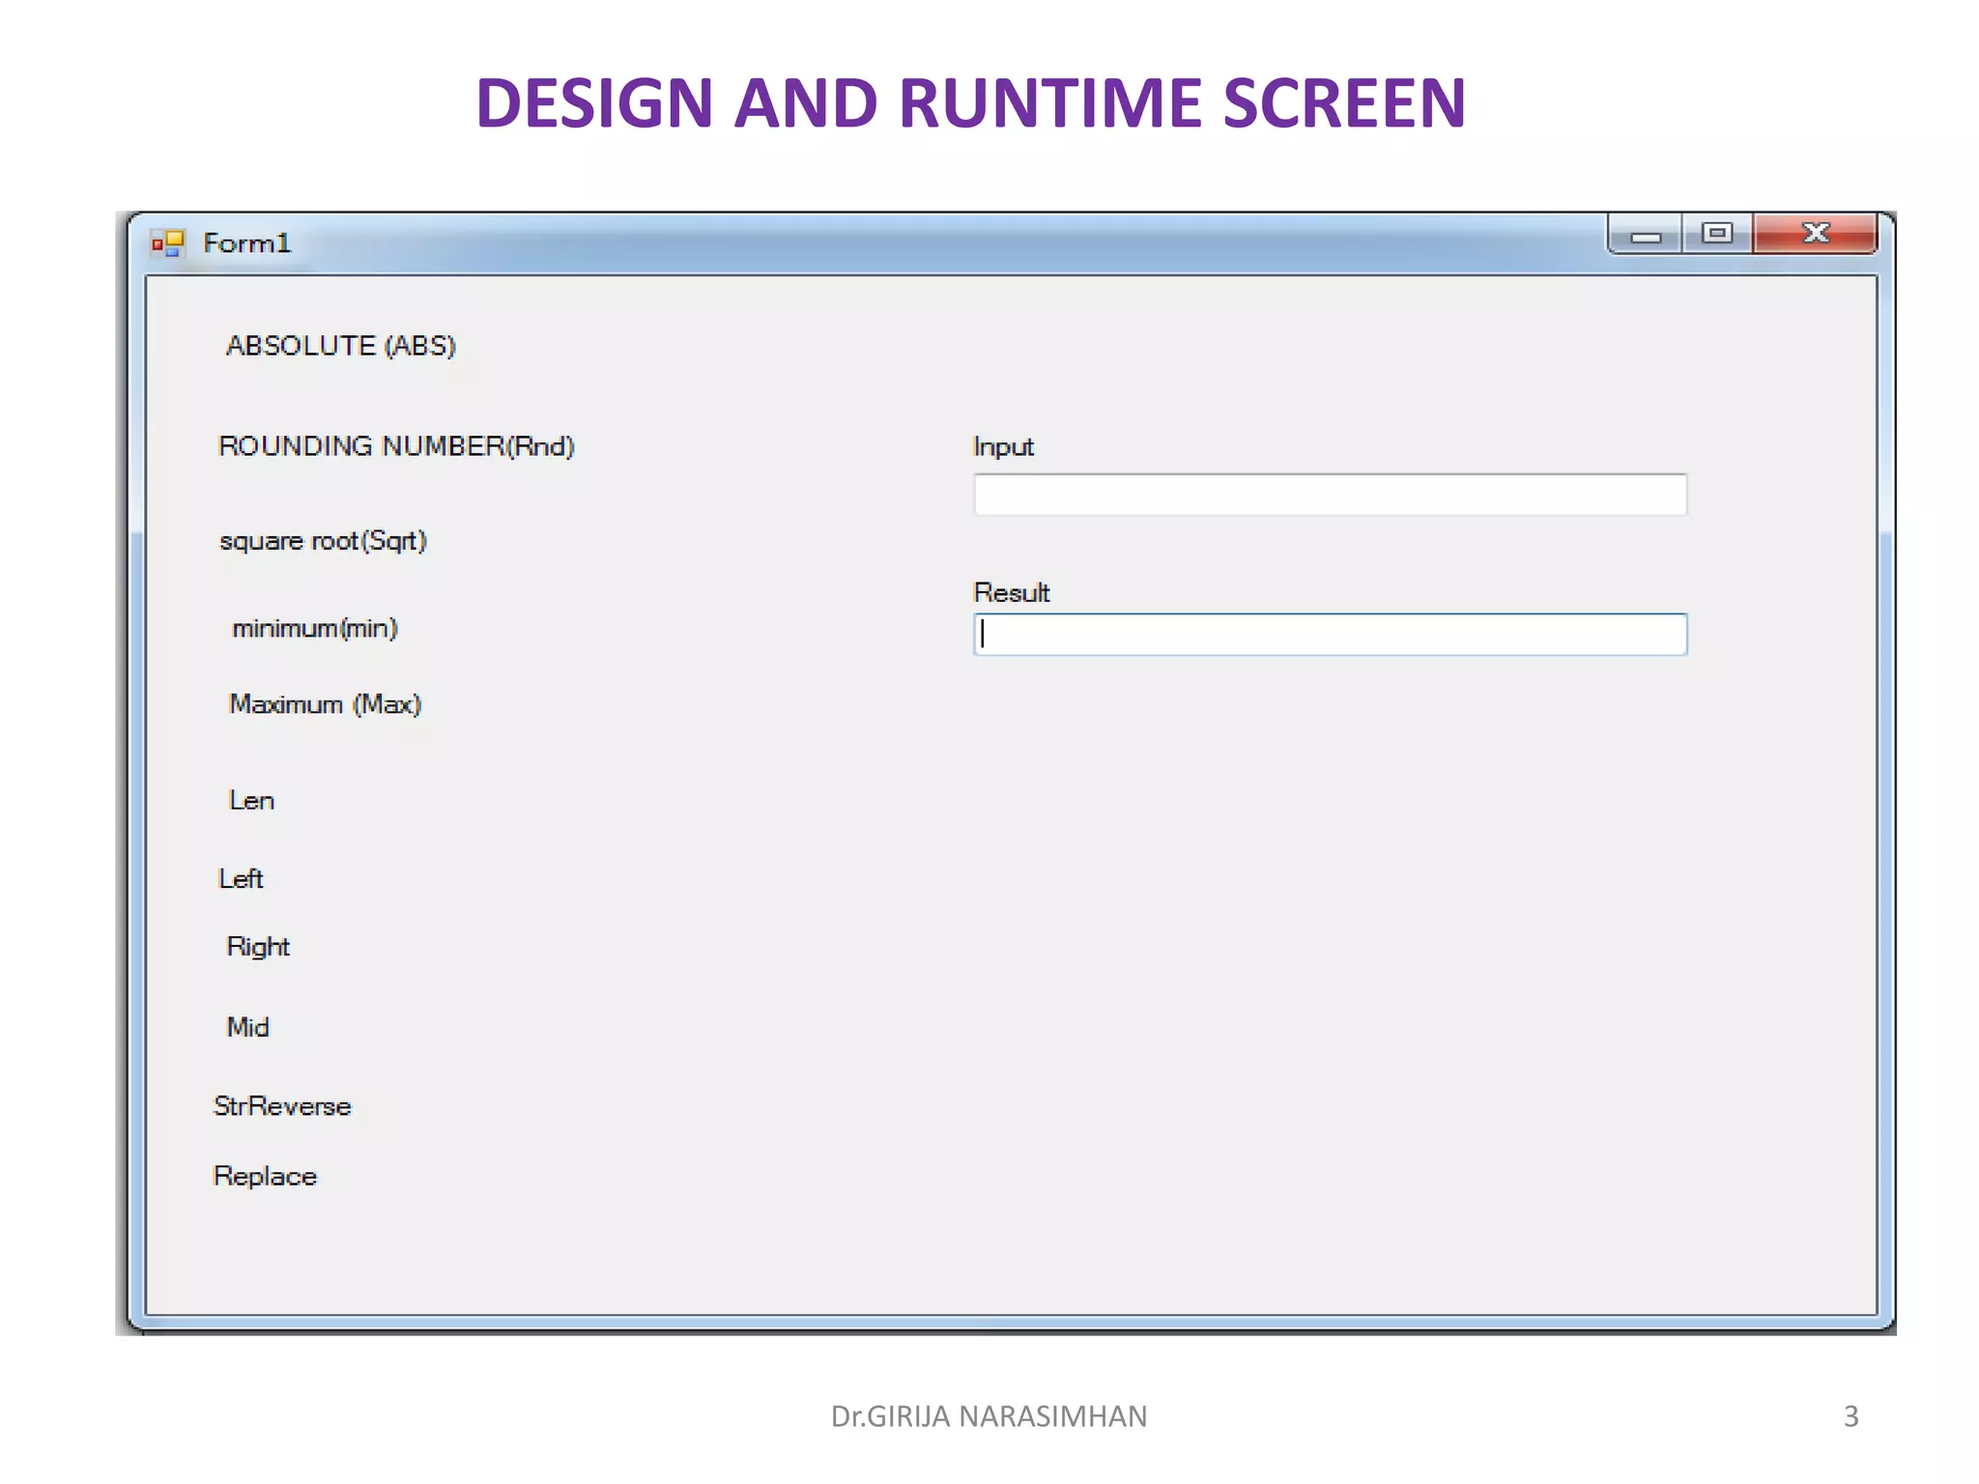Maximize the Form1 window
The image size is (1979, 1484).
point(1717,234)
